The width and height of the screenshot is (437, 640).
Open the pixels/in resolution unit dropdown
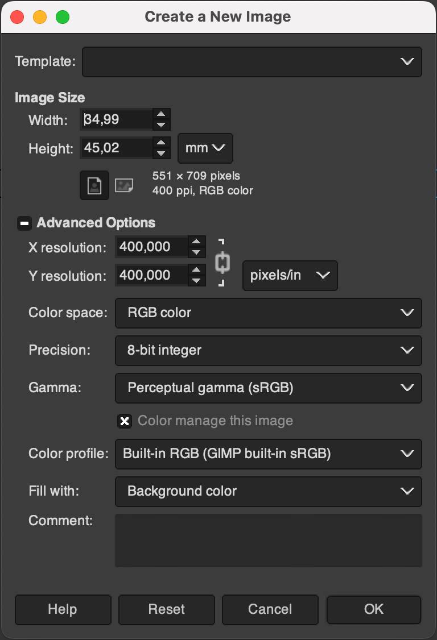click(x=290, y=276)
